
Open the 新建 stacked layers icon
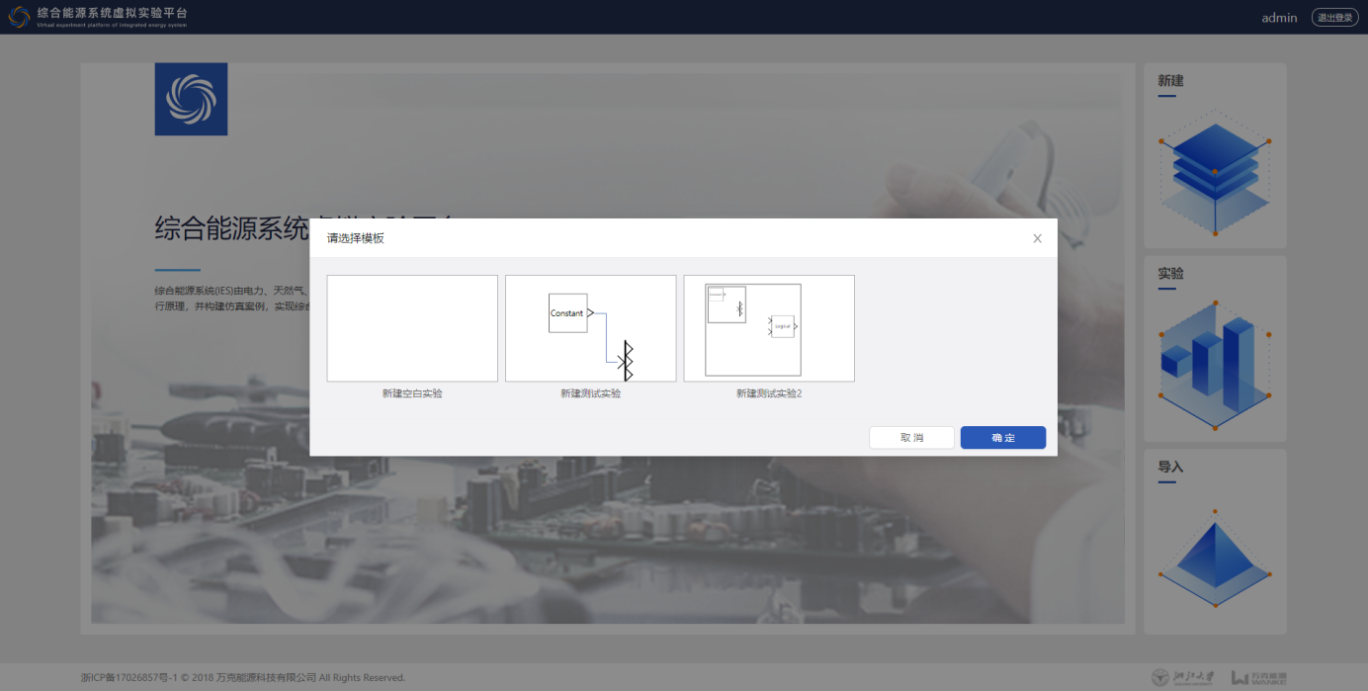pos(1215,170)
